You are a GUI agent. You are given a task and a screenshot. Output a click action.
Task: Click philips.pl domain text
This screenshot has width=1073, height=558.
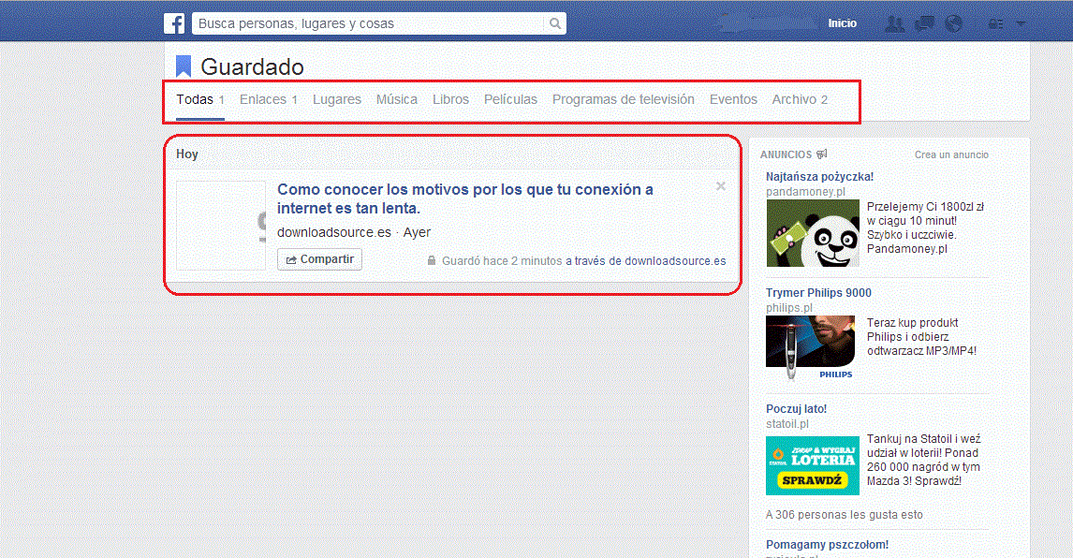tap(789, 308)
